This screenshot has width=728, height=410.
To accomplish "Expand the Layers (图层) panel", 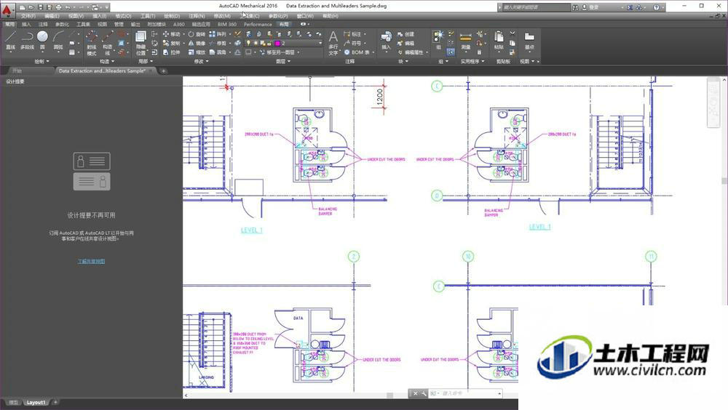I will (283, 61).
